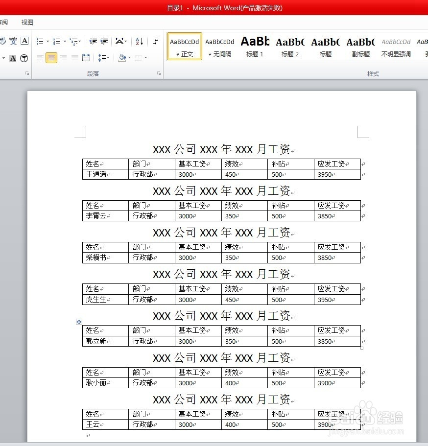Apply the 副标题 style
The width and height of the screenshot is (428, 446).
point(360,47)
